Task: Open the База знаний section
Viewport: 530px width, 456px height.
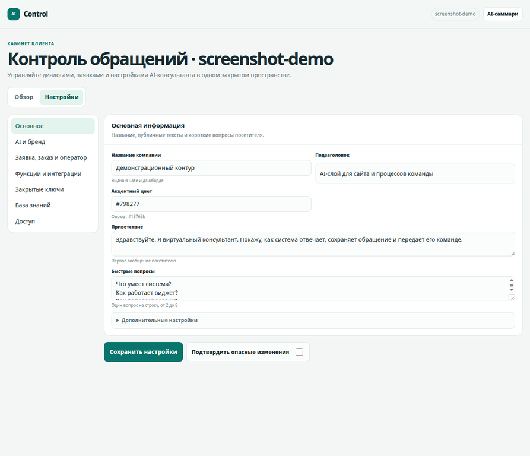Action: pyautogui.click(x=53, y=205)
